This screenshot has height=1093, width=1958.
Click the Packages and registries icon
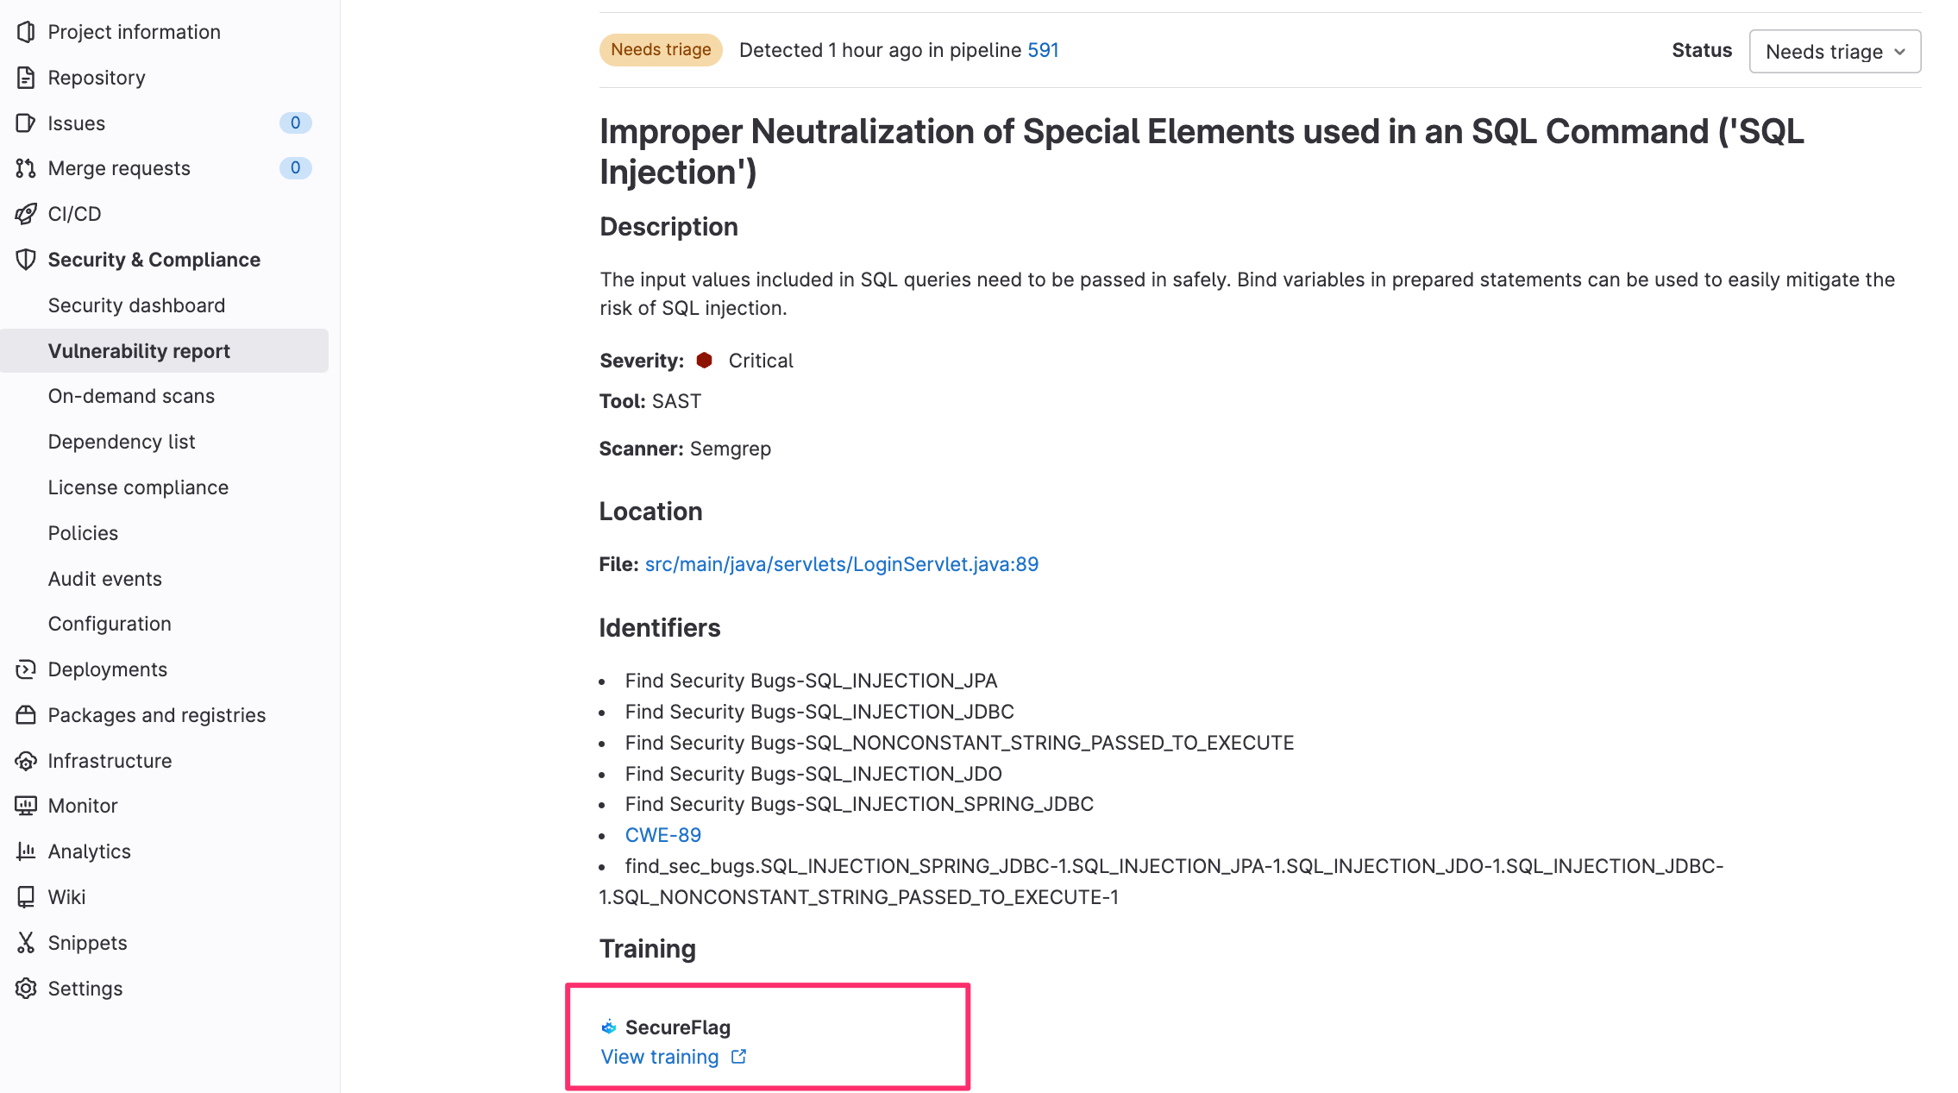pyautogui.click(x=26, y=715)
